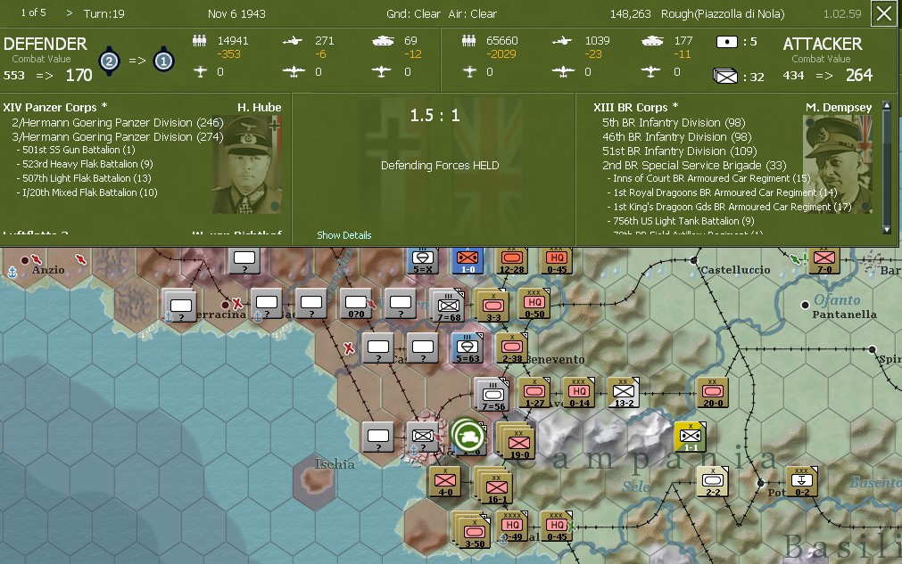902x564 pixels.
Task: Select 0?0 grey German counter
Action: (356, 304)
